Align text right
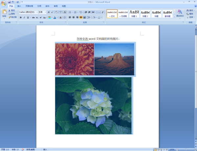The image size is (197, 151). point(77,17)
